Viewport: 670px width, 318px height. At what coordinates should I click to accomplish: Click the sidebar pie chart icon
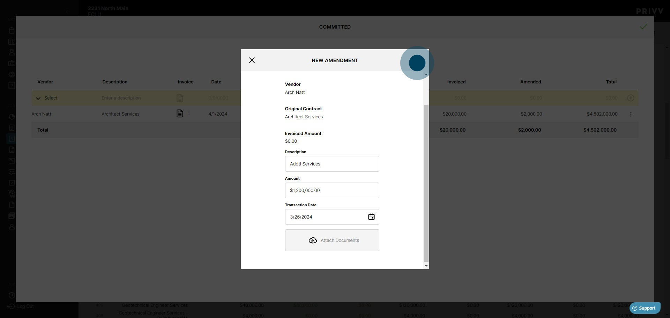tap(12, 117)
